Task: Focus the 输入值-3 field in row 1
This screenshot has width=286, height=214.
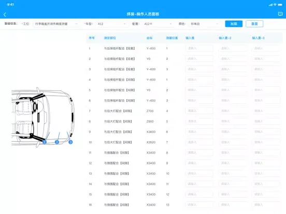Action: pyautogui.click(x=266, y=49)
